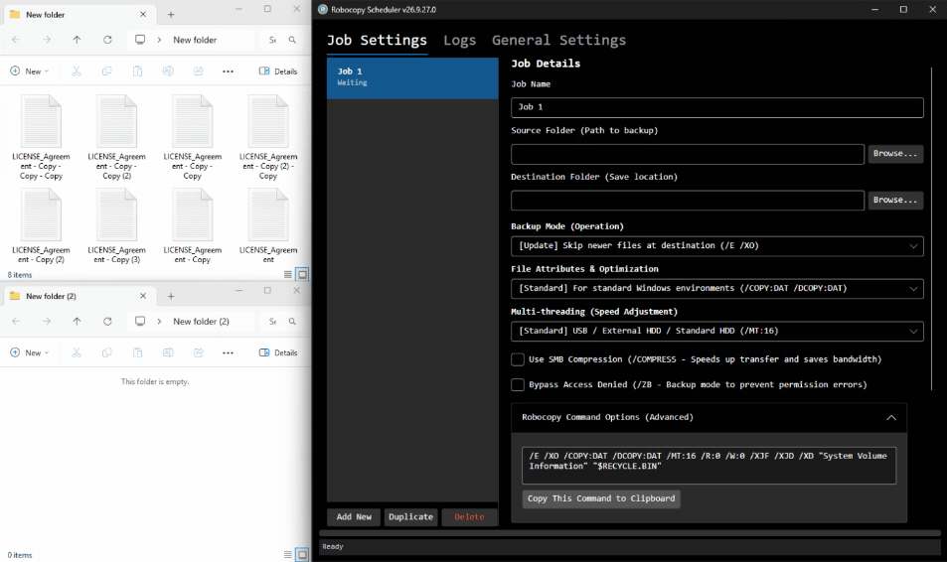Screen dimensions: 947x562
Task: Click Paste icon in New folder (2) window
Action: coord(138,352)
